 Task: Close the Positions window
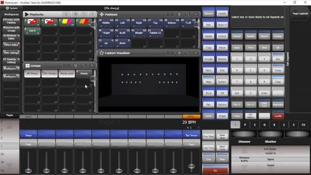(x=196, y=14)
